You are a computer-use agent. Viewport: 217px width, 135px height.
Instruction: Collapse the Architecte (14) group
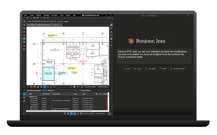point(27,97)
